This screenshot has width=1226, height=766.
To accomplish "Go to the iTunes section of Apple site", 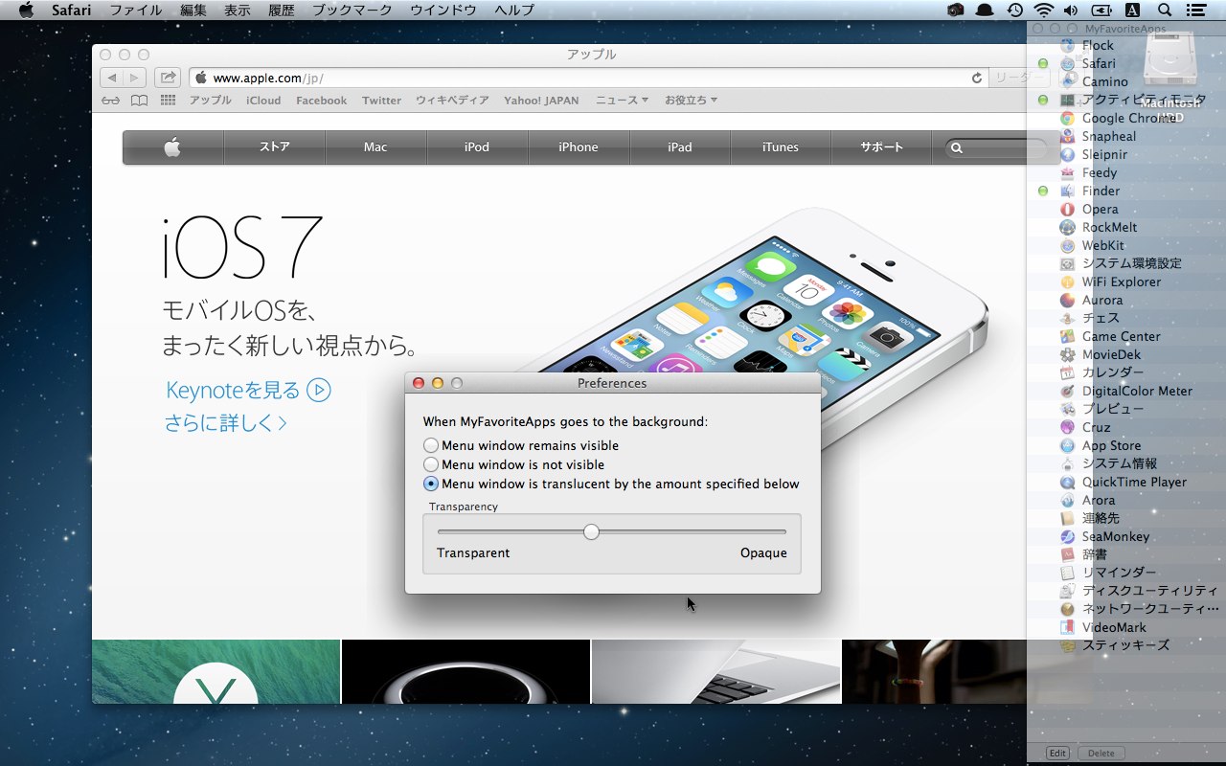I will tap(781, 147).
